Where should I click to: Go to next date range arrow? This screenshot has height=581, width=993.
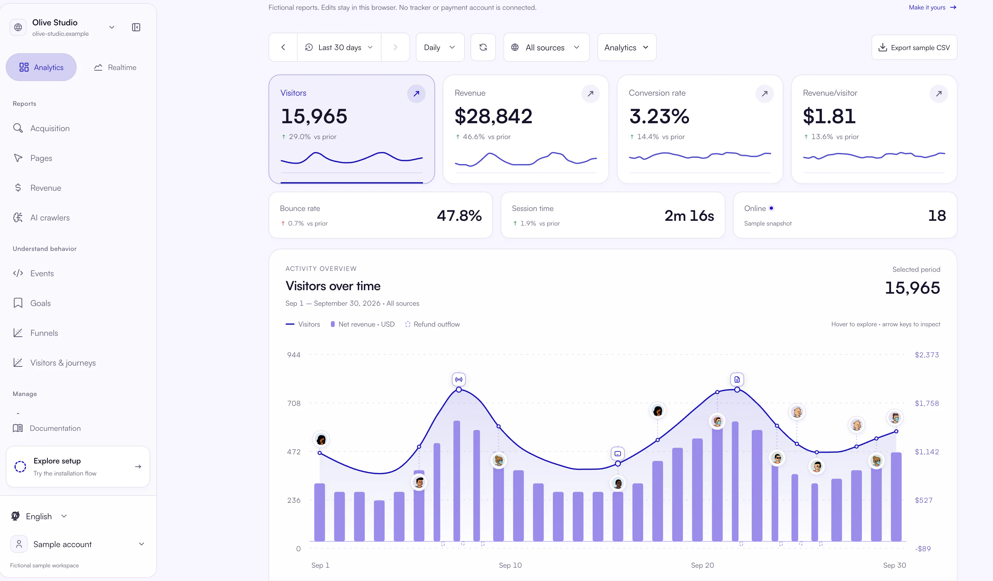395,47
